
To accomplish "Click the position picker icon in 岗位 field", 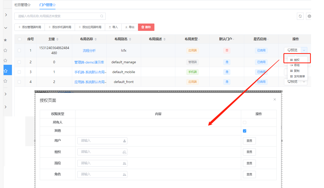I will tap(124, 163).
